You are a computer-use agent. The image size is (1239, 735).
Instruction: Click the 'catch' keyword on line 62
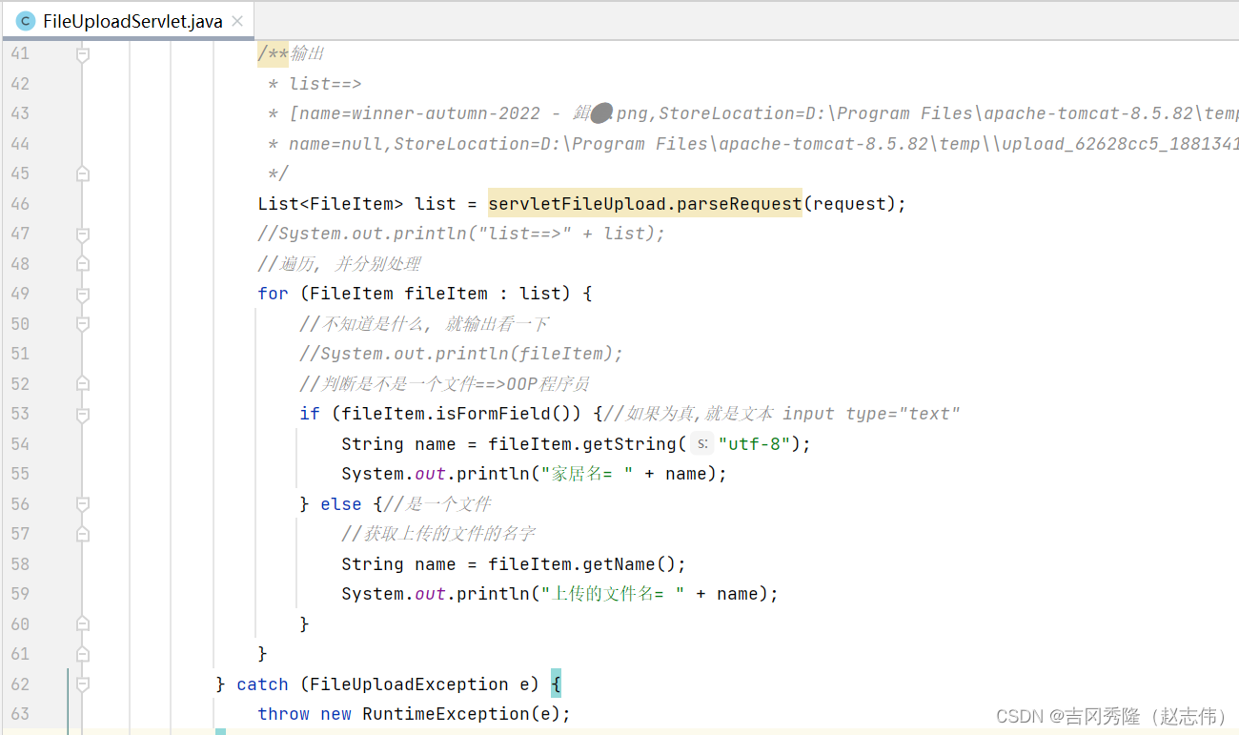(x=262, y=684)
